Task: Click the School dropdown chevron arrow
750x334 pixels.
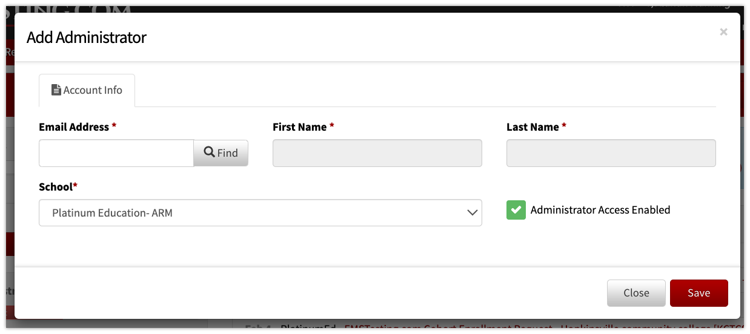Action: pos(472,213)
